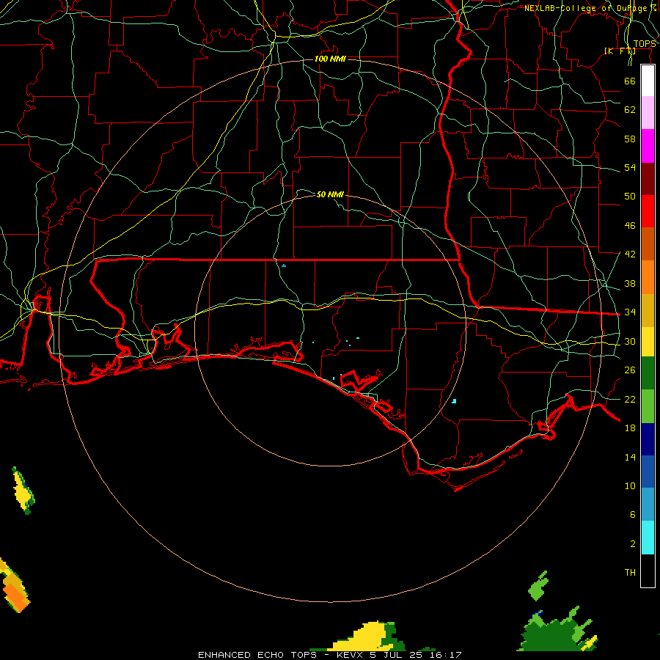
Task: Click the orange 42 kft legend swatch
Action: pos(648,277)
